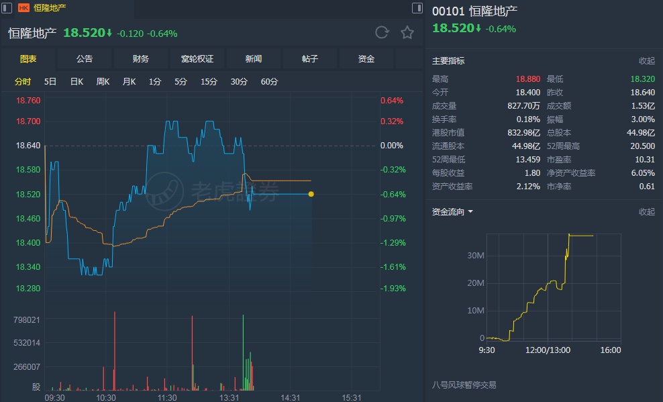Click the 30M label in fund flow chart
663x402 pixels.
point(476,255)
